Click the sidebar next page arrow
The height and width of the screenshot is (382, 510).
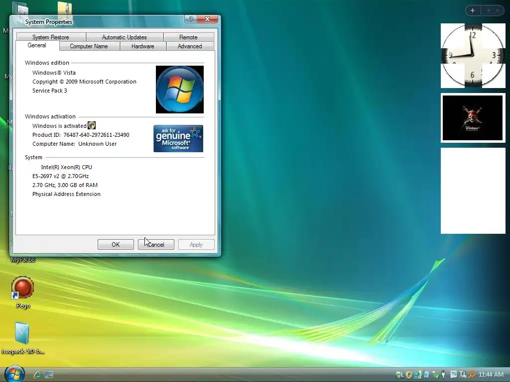click(498, 11)
